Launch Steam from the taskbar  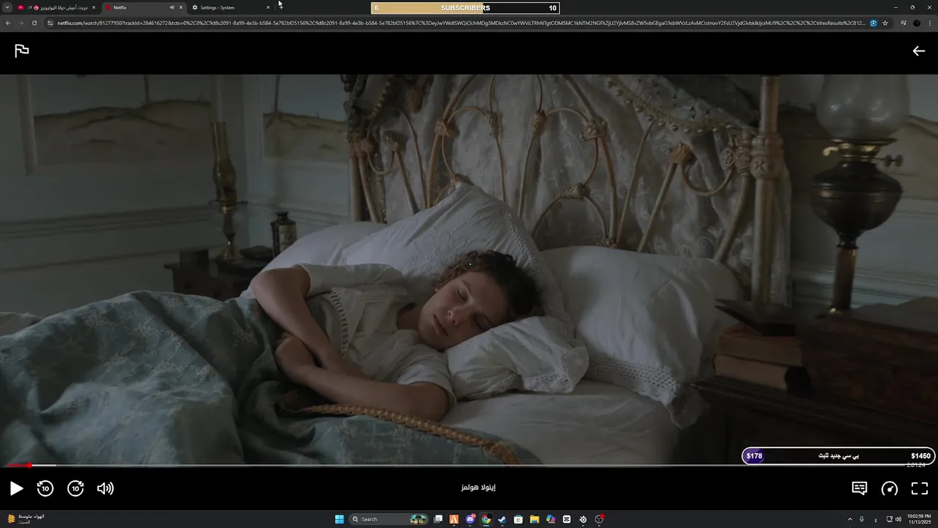coord(502,519)
